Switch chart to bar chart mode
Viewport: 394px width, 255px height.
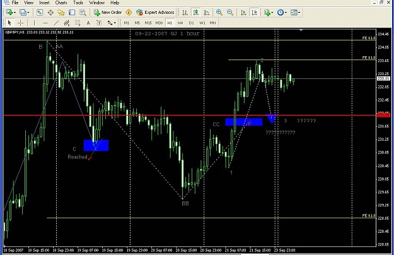coord(185,13)
